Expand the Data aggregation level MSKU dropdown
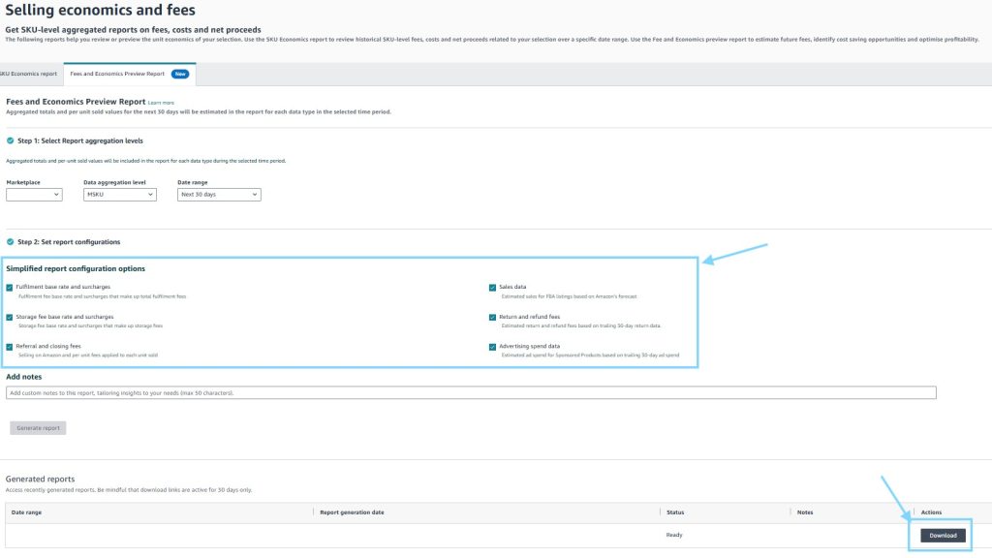The height and width of the screenshot is (558, 992). pyautogui.click(x=119, y=195)
